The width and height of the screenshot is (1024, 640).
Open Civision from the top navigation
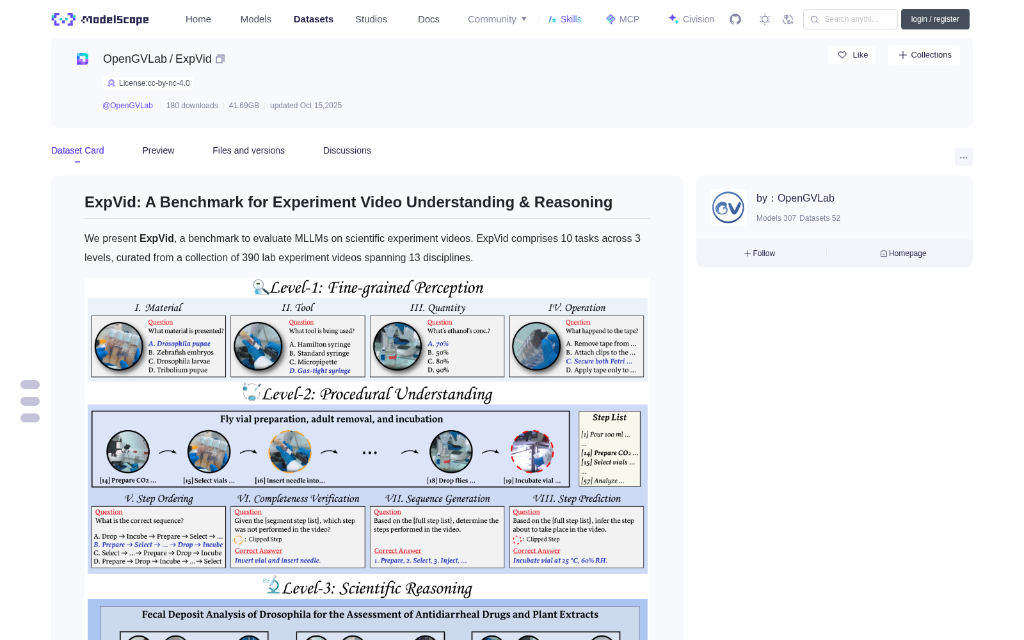point(691,19)
